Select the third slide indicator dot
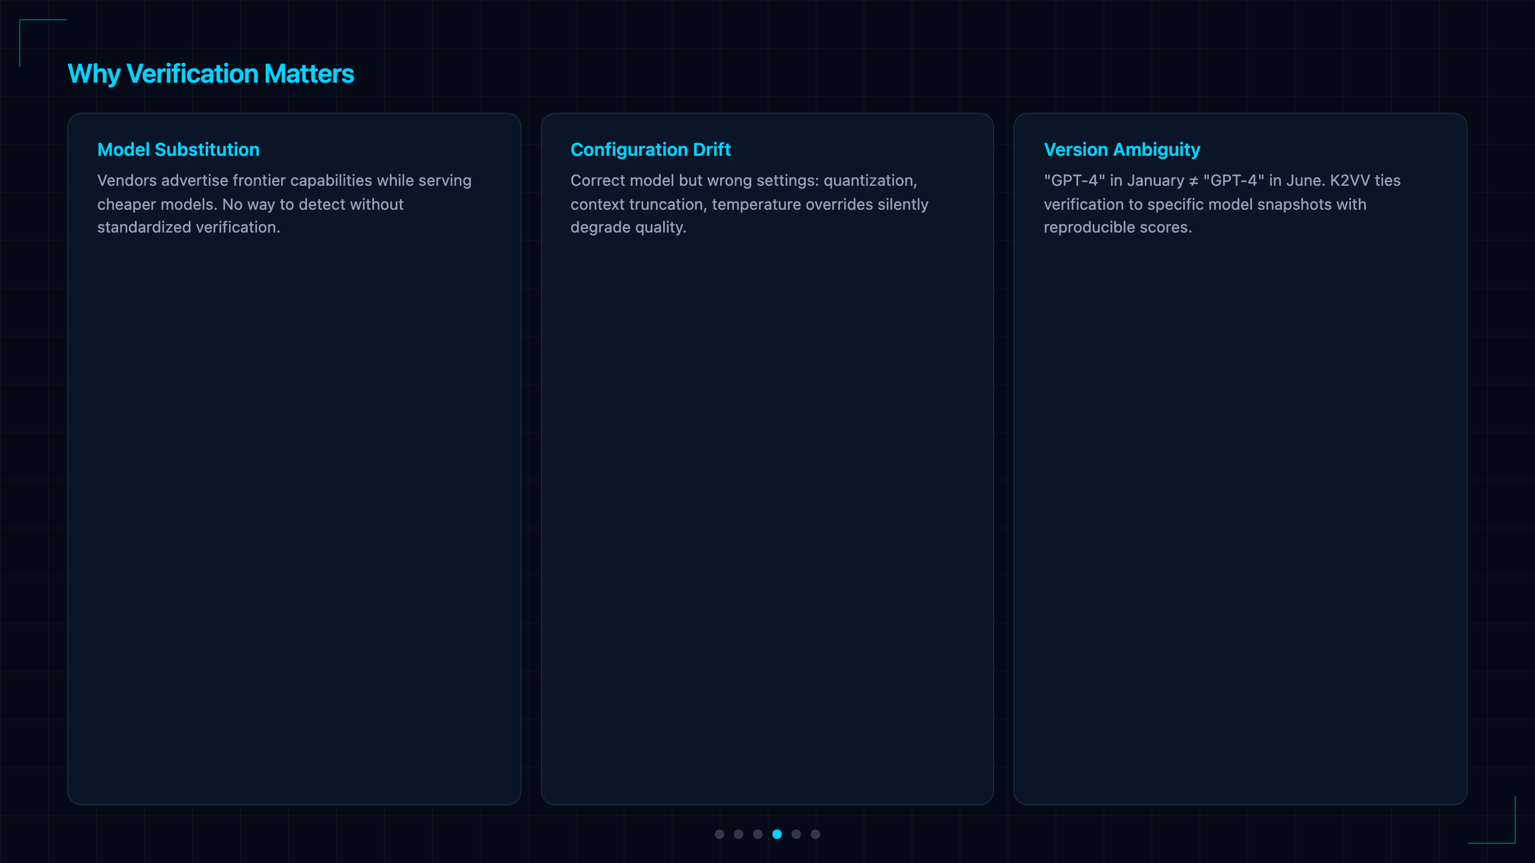The image size is (1535, 863). [x=758, y=834]
